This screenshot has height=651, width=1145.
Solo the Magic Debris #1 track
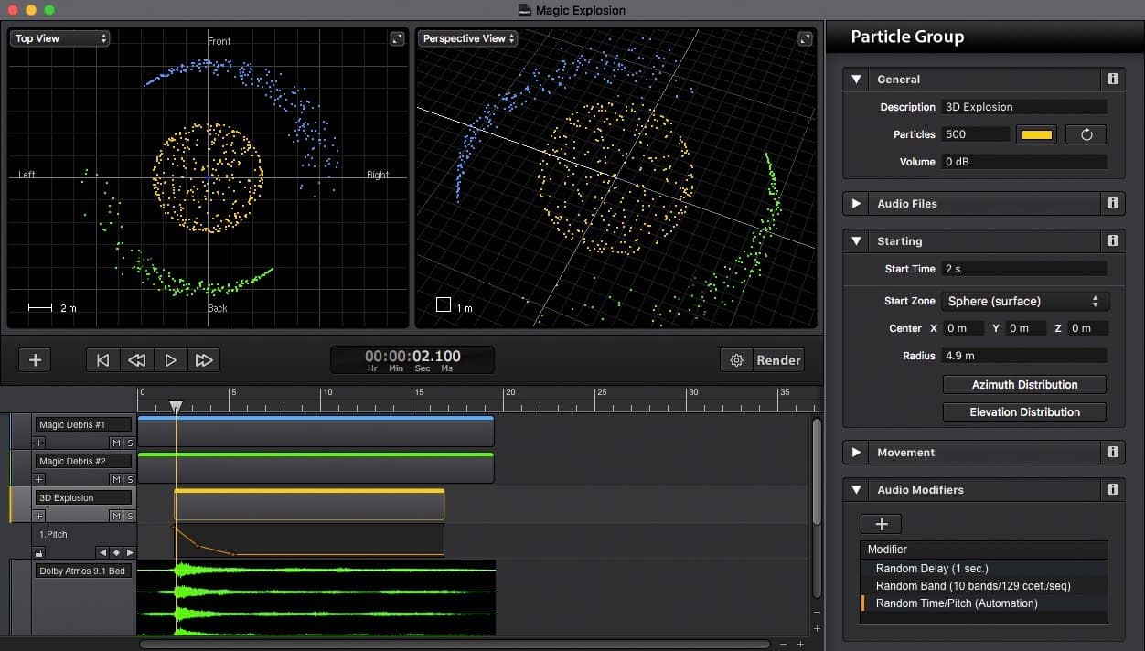[x=130, y=443]
